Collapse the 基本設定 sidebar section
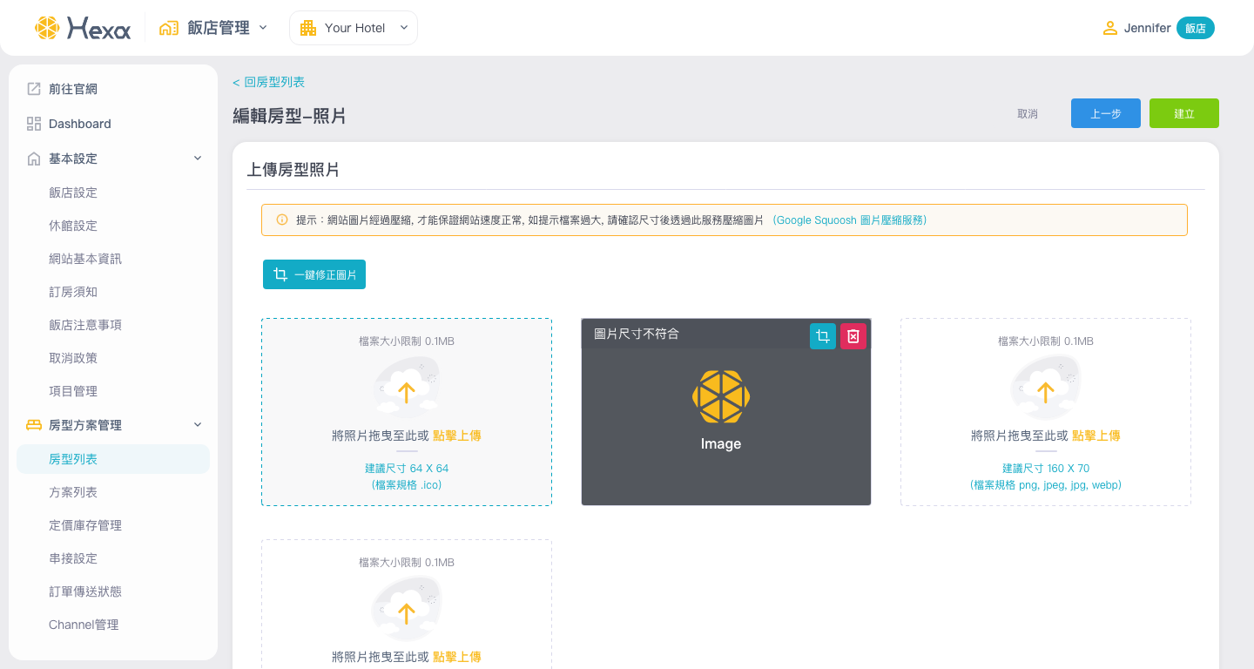Viewport: 1254px width, 669px height. click(x=198, y=159)
